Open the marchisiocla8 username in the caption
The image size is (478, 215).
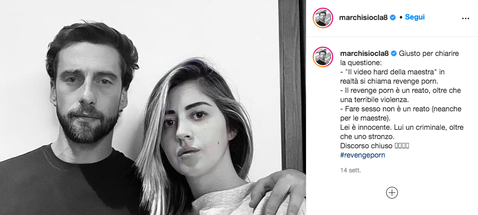364,54
